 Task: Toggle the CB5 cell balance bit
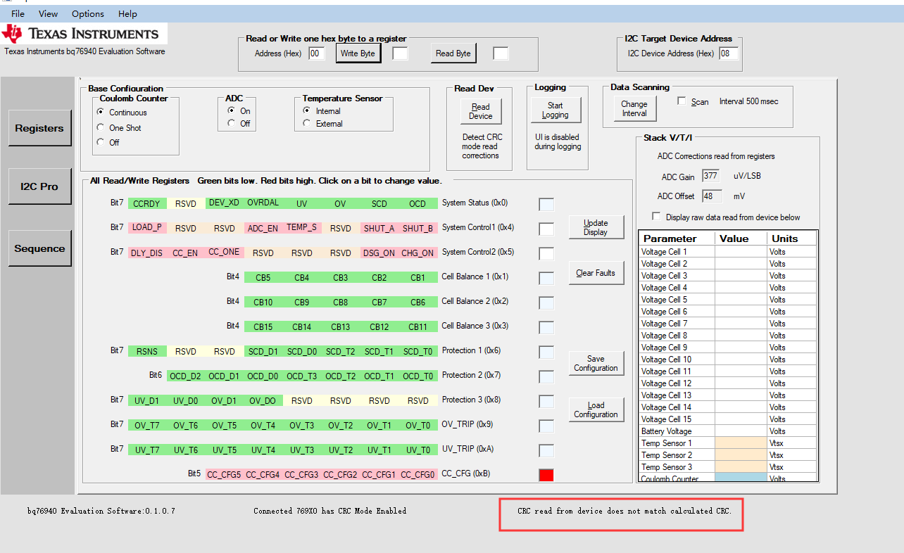(x=263, y=277)
